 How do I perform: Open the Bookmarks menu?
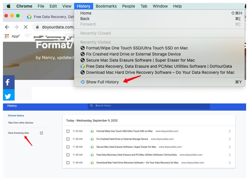click(105, 6)
